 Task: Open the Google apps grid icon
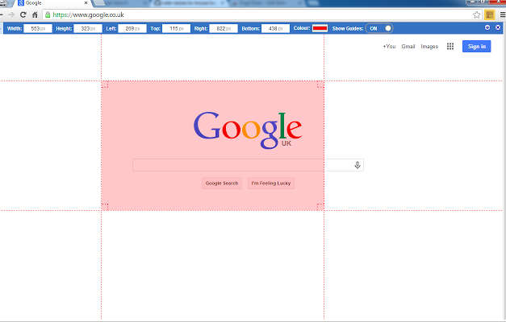(450, 47)
